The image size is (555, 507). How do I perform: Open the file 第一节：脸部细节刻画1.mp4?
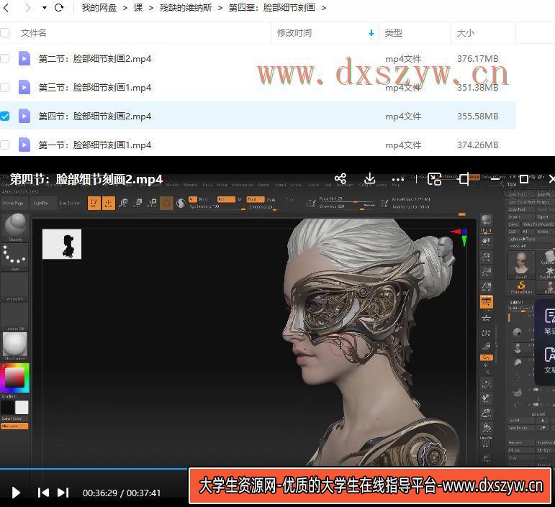[x=95, y=145]
